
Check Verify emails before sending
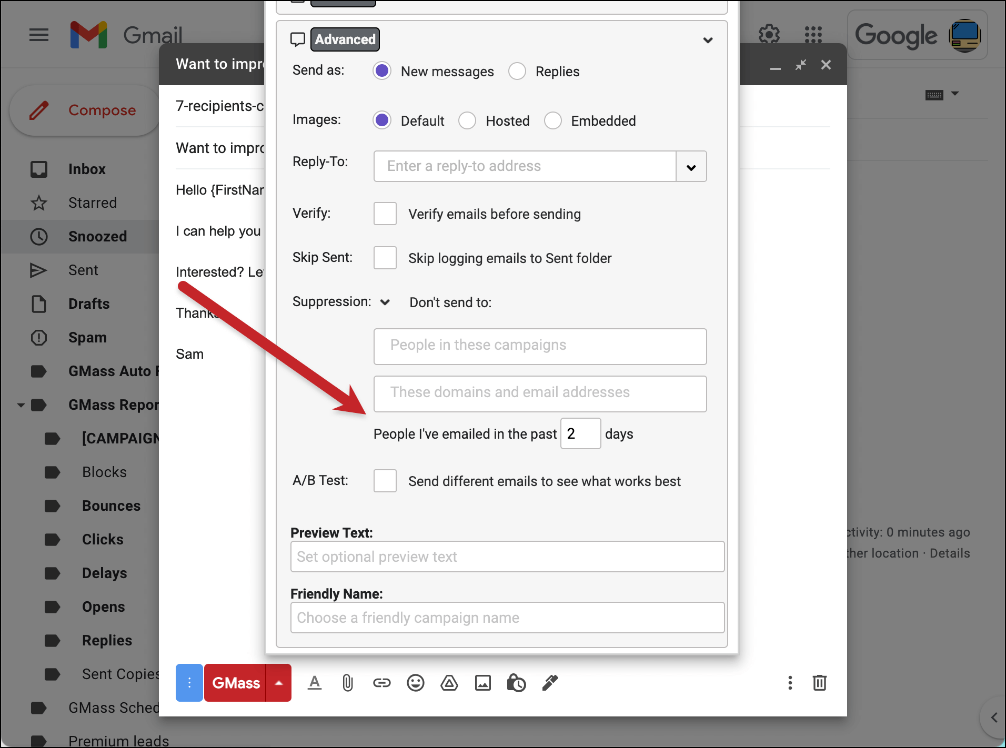(x=385, y=214)
